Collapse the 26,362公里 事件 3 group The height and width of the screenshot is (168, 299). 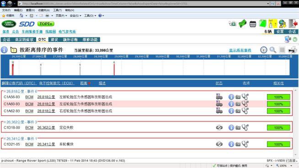(x=5, y=122)
